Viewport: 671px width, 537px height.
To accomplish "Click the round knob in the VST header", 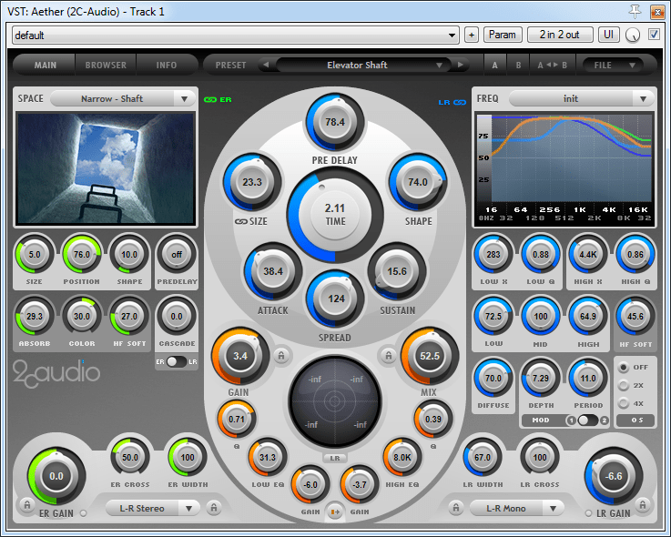I will point(633,35).
